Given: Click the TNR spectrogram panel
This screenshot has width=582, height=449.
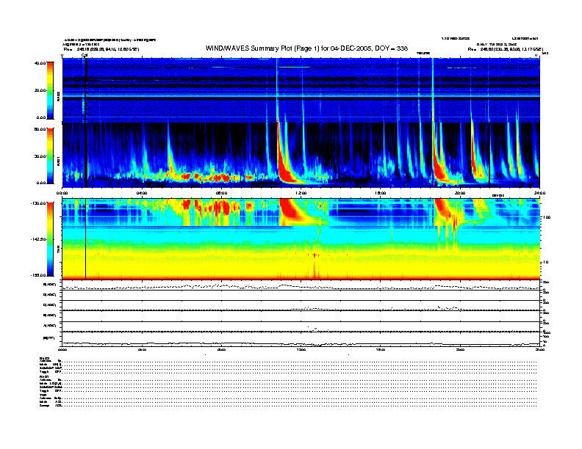Looking at the screenshot, I should click(x=301, y=239).
